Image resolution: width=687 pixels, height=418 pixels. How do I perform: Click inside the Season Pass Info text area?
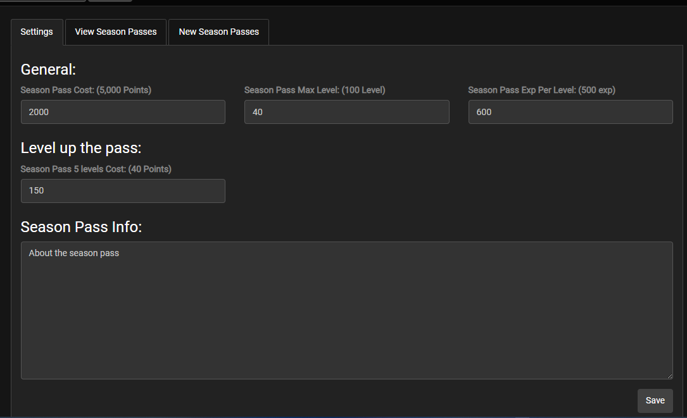(x=346, y=310)
